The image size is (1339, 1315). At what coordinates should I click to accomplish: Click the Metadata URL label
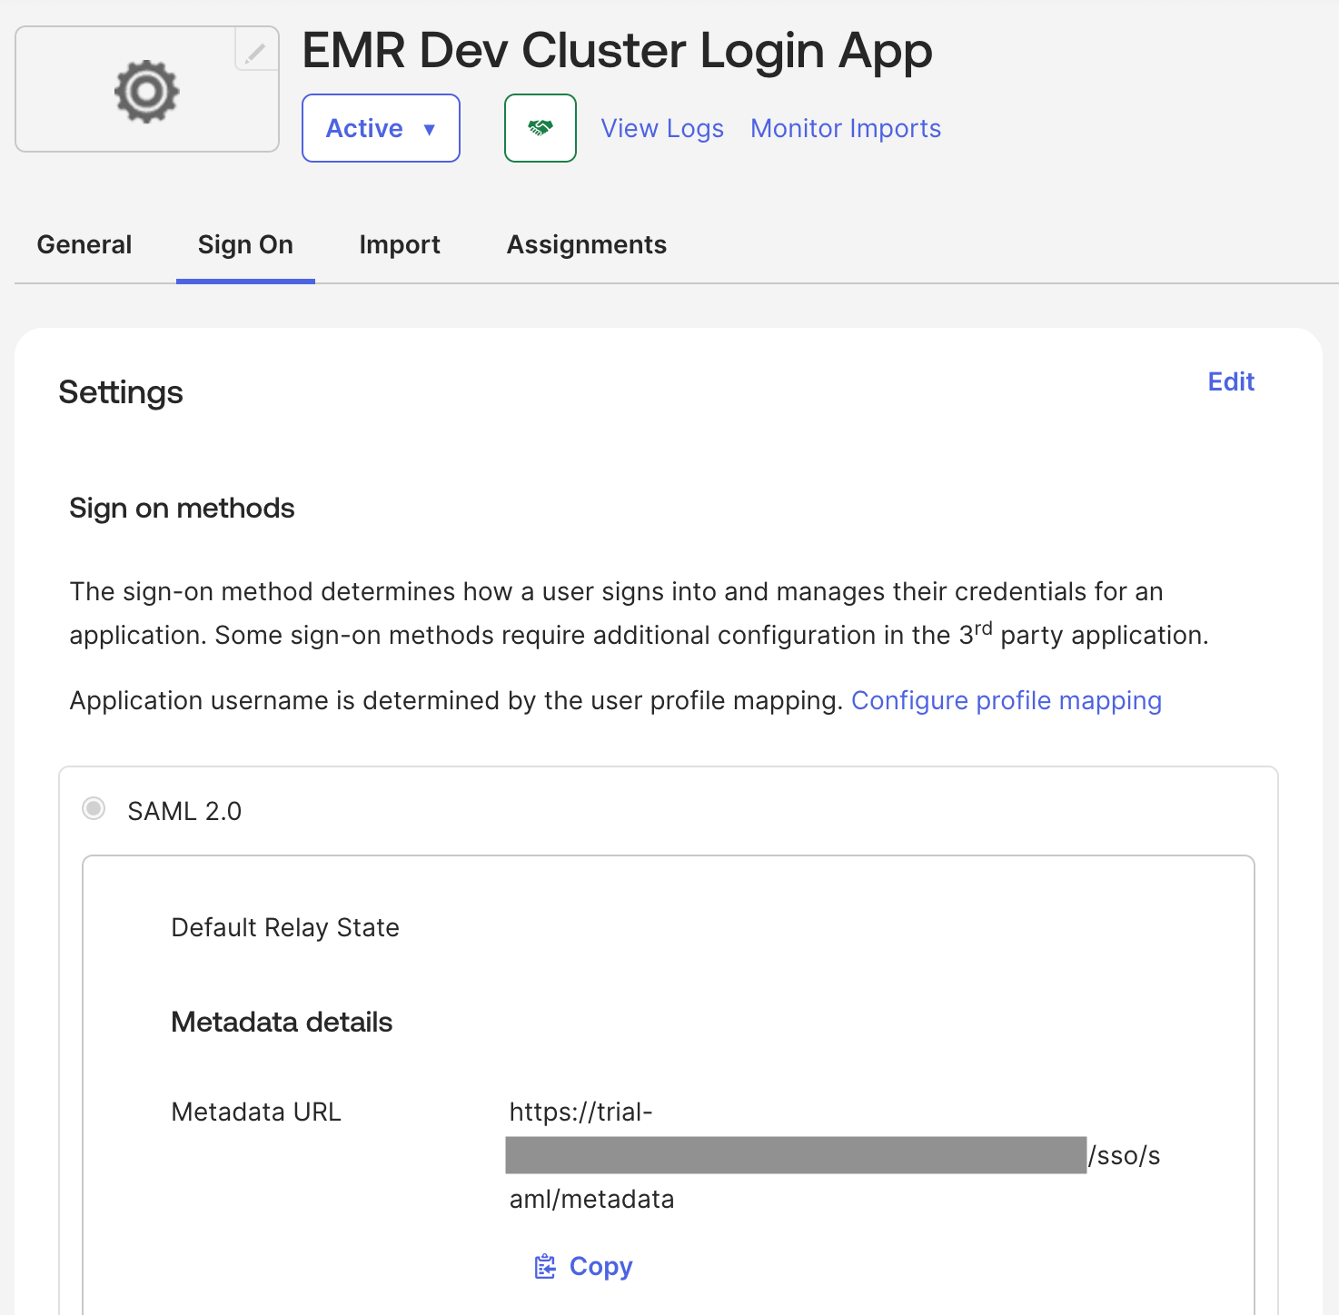[x=256, y=1112]
